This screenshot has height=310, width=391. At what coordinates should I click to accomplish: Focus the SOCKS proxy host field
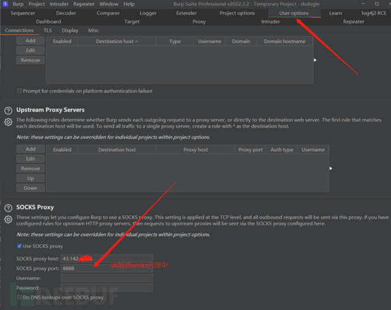[107, 258]
